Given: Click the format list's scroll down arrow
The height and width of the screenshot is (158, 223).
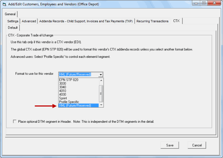Looking at the screenshot, I should [x=101, y=105].
